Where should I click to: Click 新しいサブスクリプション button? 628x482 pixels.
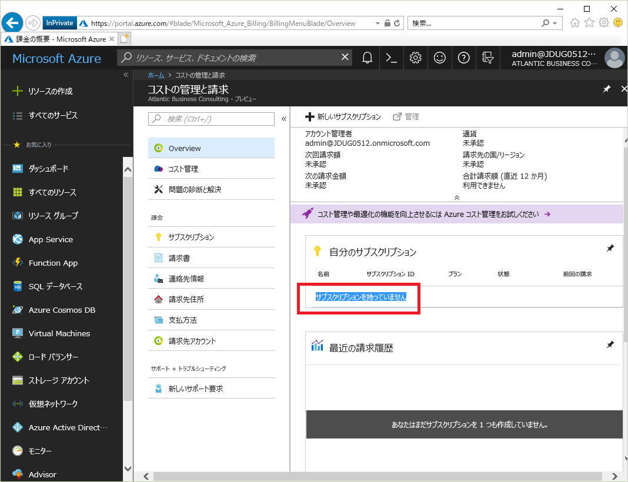pyautogui.click(x=343, y=116)
